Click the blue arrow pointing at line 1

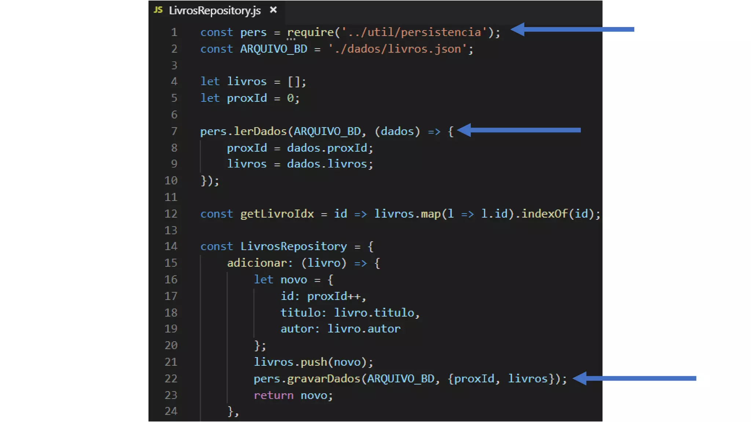[x=572, y=29]
